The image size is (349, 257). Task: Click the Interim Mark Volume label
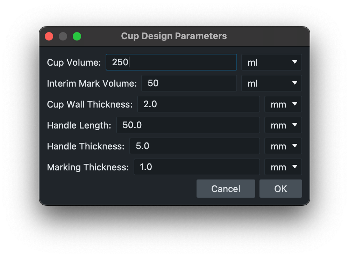tap(92, 83)
